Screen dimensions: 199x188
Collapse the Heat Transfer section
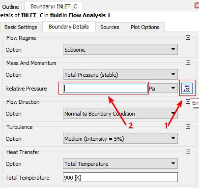188,152
